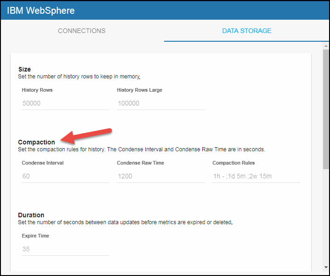This screenshot has width=330, height=276.
Task: Focus the Expire Time field showing 35
Action: click(x=65, y=249)
